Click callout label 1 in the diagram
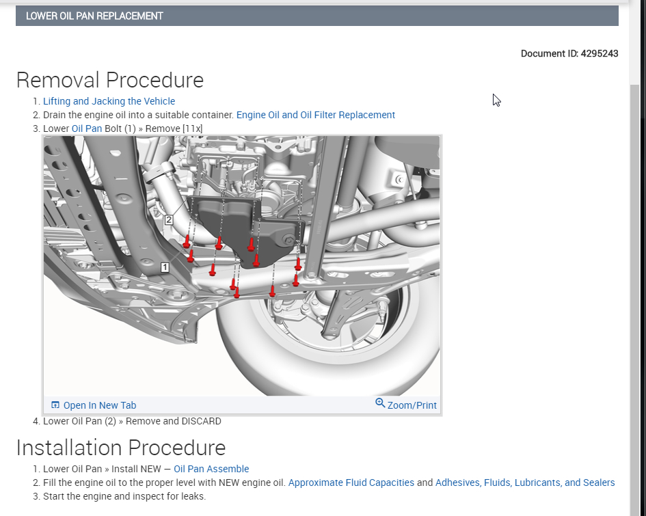This screenshot has height=516, width=646. (x=165, y=267)
